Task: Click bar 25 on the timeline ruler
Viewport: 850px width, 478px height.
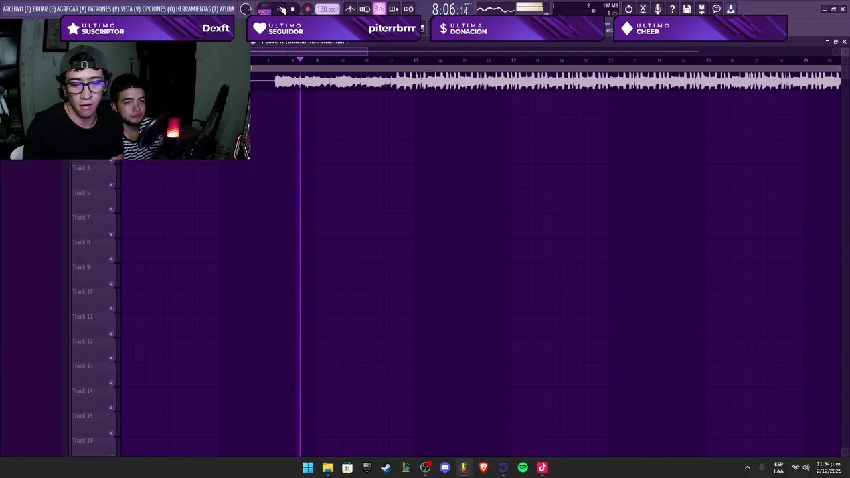Action: tap(708, 60)
